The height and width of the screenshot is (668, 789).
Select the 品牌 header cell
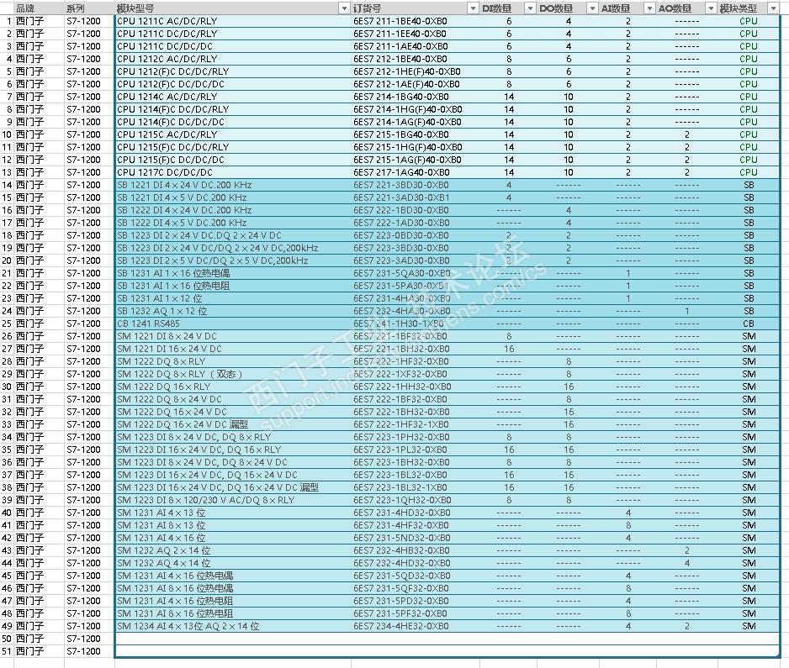pos(40,8)
